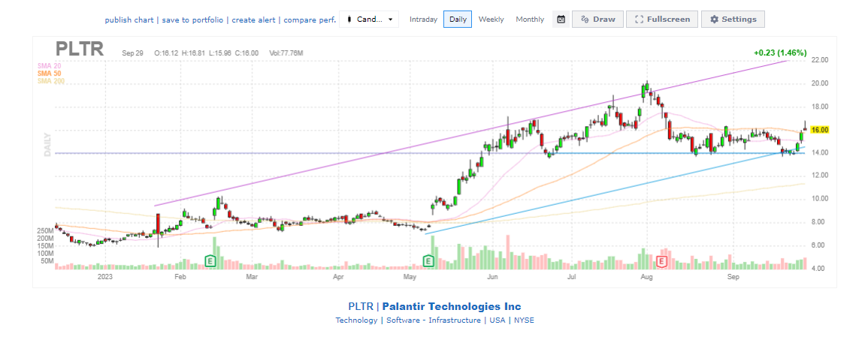Click the yellow 16.00 price label
Screen dimensions: 865x340
(x=821, y=130)
